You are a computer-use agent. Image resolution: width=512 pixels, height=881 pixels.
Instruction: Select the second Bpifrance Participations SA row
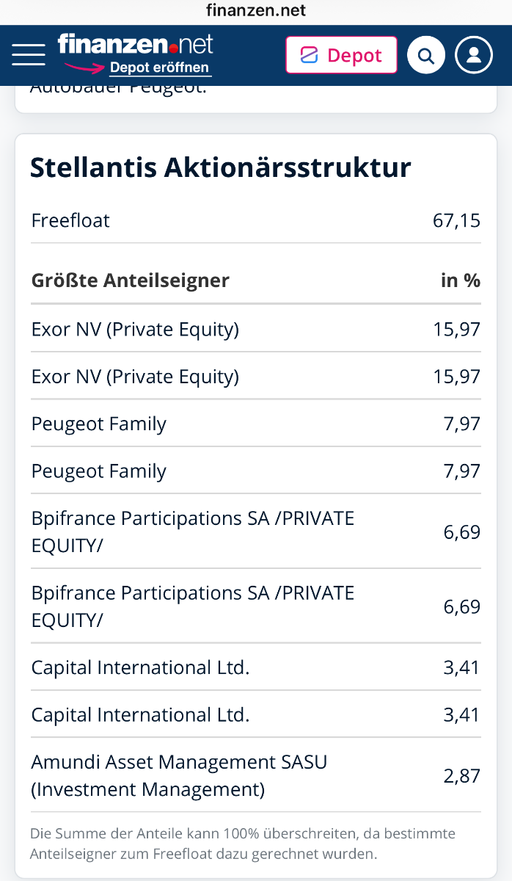(256, 606)
